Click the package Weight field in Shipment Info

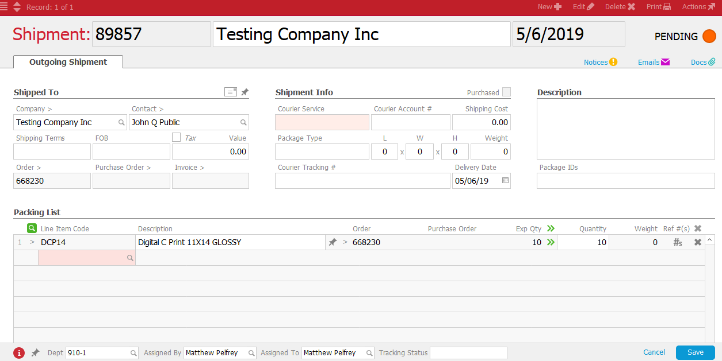click(491, 152)
